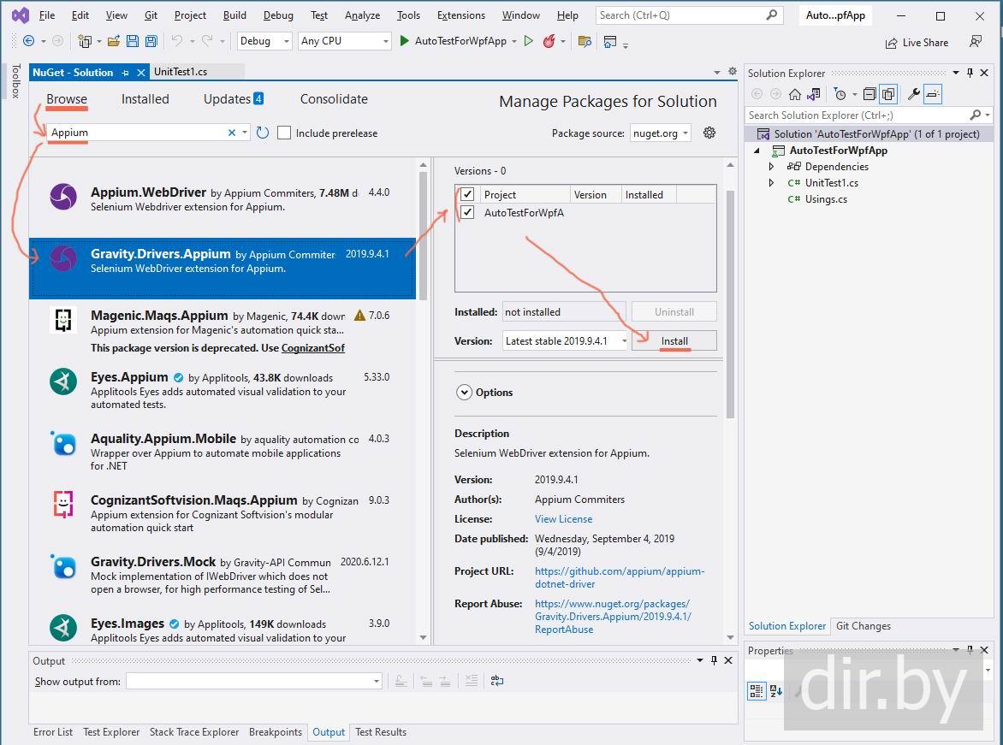Image resolution: width=1003 pixels, height=745 pixels.
Task: Enable the Include prerelease checkbox
Action: coord(284,133)
